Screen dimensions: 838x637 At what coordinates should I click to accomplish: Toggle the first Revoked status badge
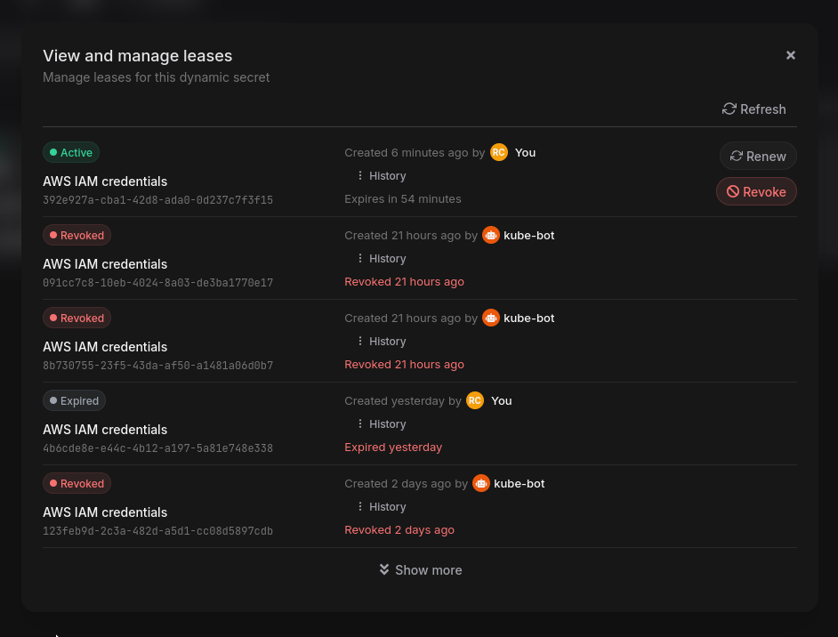coord(77,235)
